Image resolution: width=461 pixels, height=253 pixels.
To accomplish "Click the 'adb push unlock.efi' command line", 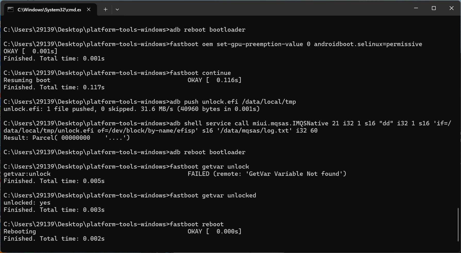I will coord(150,102).
